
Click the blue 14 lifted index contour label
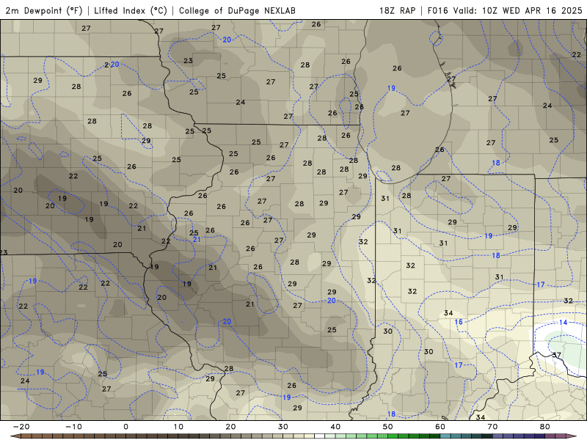point(563,323)
